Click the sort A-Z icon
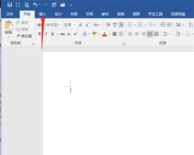 (191, 25)
